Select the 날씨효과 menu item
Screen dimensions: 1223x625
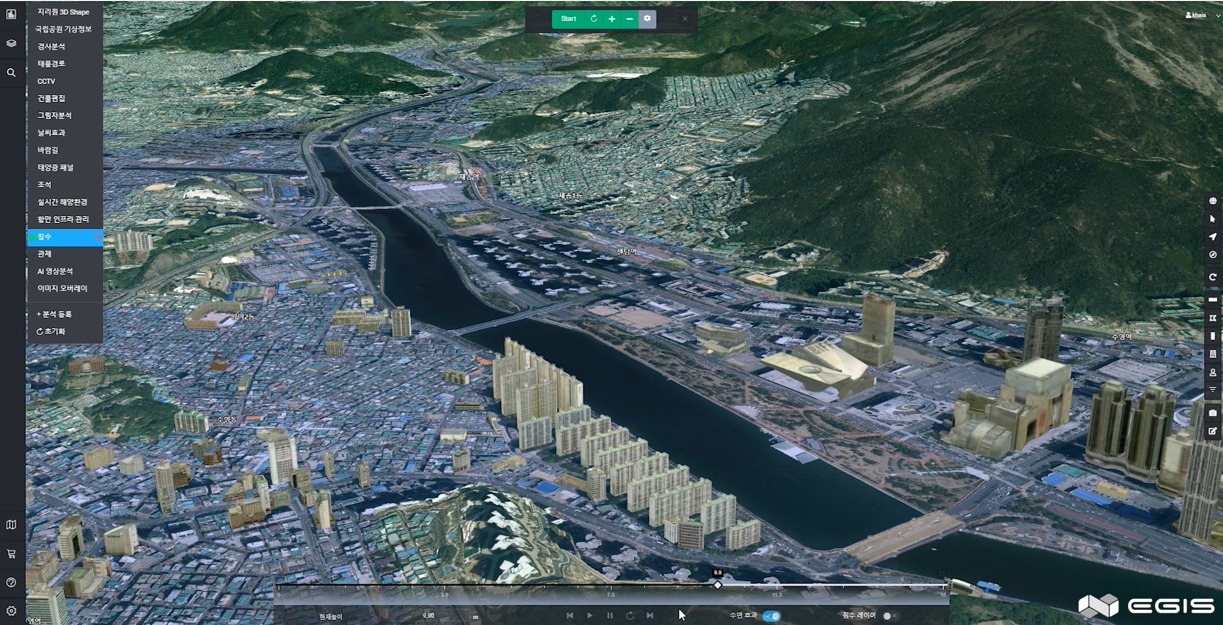pyautogui.click(x=65, y=133)
